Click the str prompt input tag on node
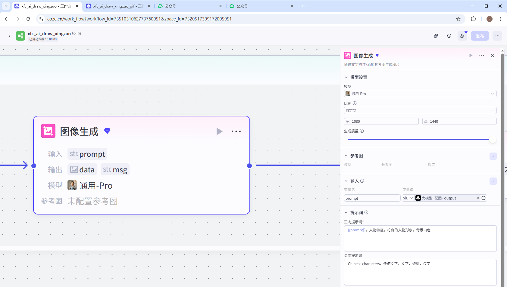This screenshot has width=507, height=287. [87, 154]
